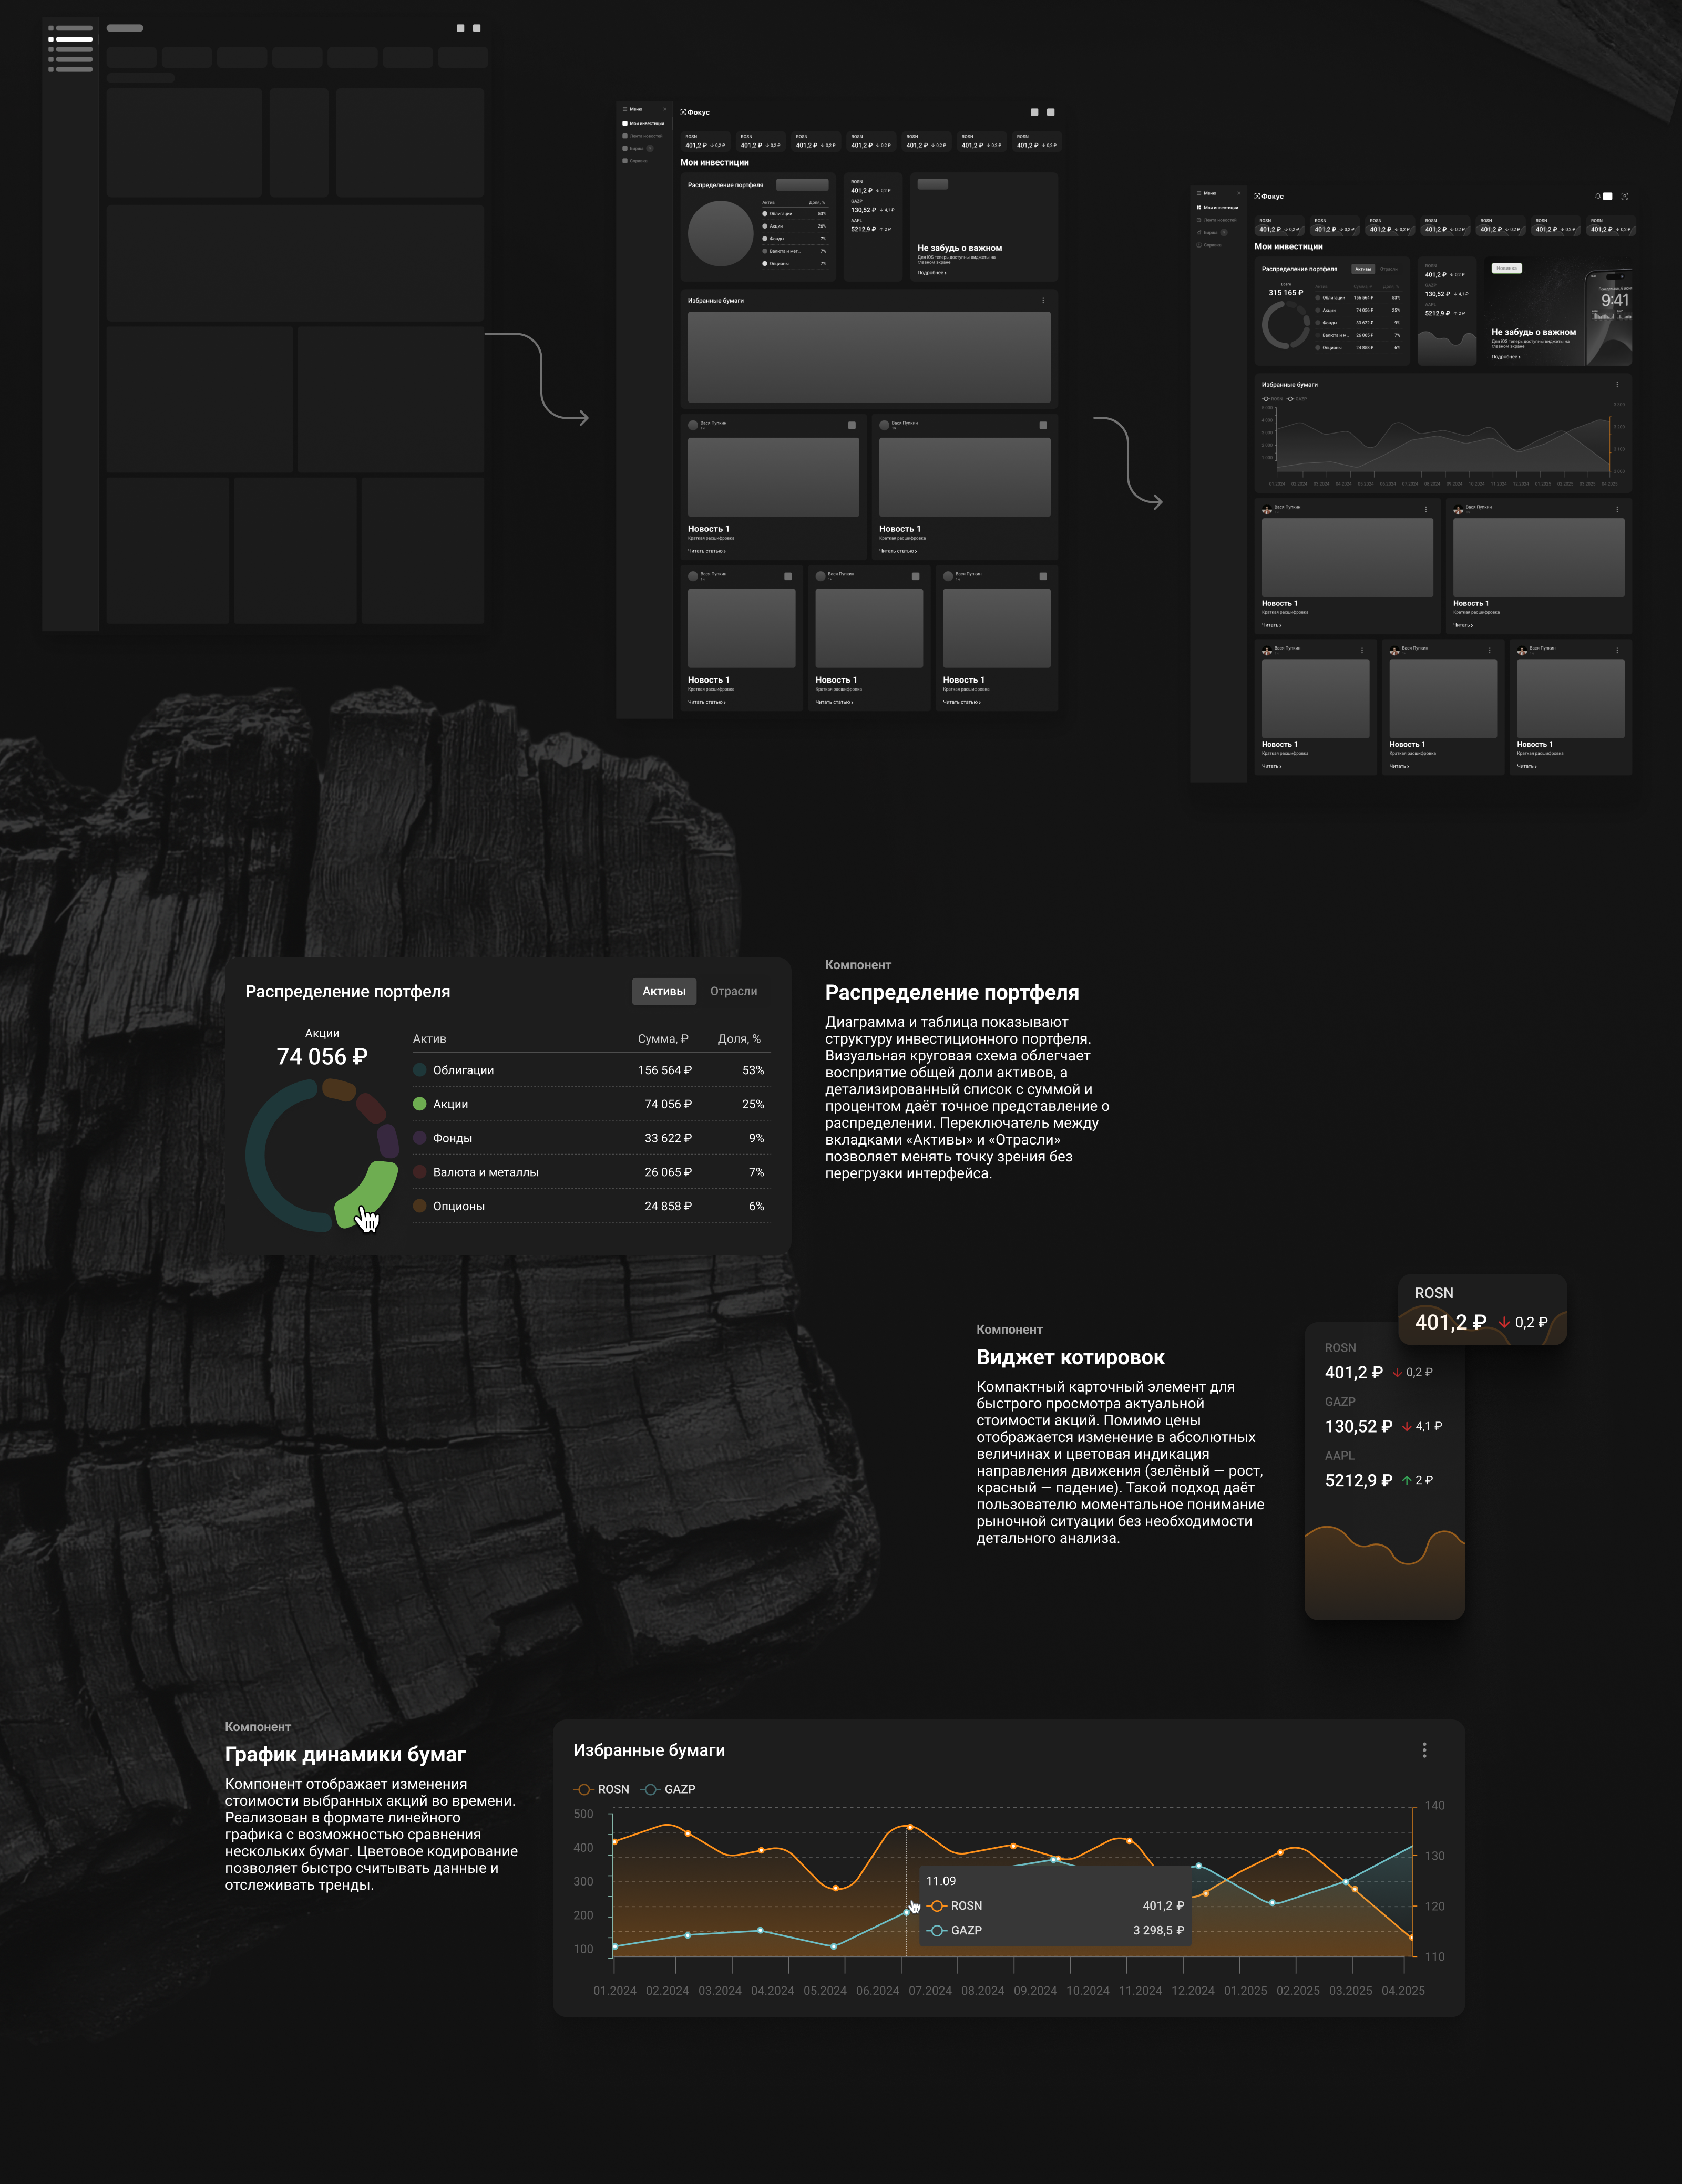Click Биржа sidebar icon in right mockup
This screenshot has width=1682, height=2184.
click(1199, 233)
